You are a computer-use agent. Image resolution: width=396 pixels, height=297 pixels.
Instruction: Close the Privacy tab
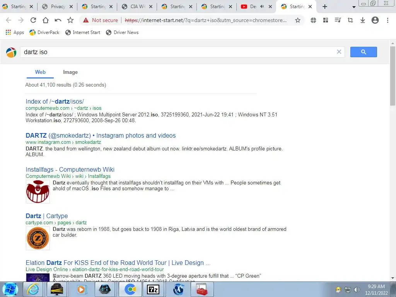[x=71, y=7]
